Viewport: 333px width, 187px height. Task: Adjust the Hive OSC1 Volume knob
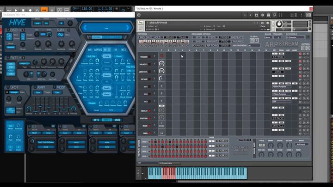point(48,44)
